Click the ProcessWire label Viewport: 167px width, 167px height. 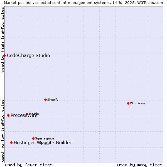pos(24,115)
